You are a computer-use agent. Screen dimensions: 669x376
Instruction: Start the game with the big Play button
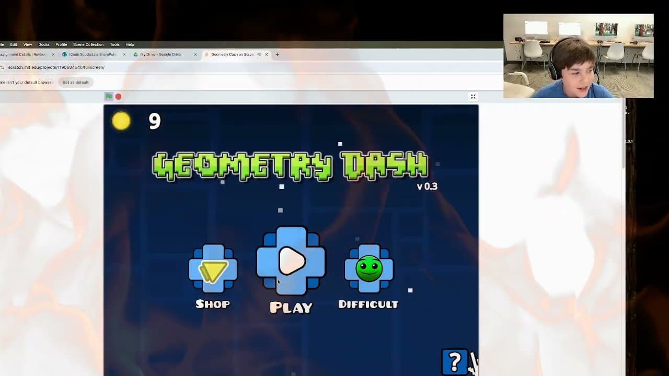(x=291, y=261)
